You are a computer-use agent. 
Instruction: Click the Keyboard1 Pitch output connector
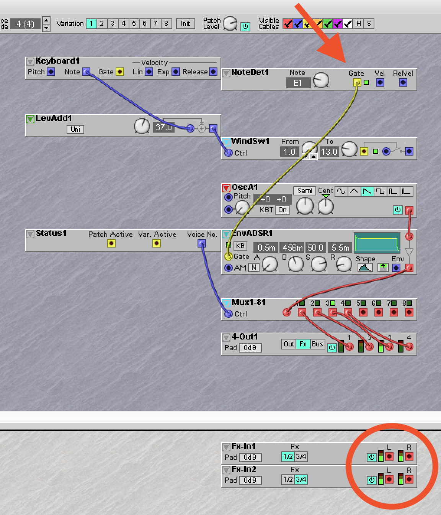51,72
